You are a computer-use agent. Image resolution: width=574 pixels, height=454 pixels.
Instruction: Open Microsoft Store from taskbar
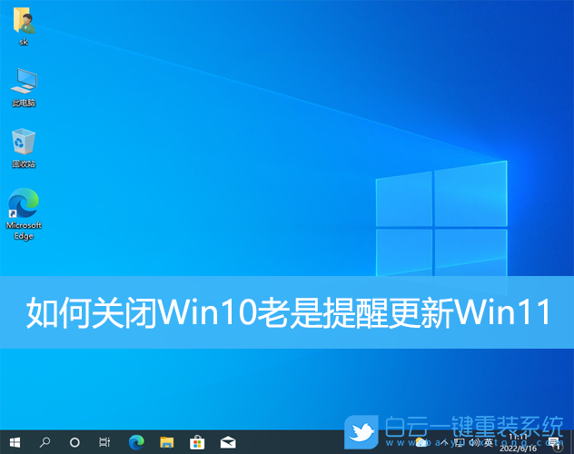[197, 442]
